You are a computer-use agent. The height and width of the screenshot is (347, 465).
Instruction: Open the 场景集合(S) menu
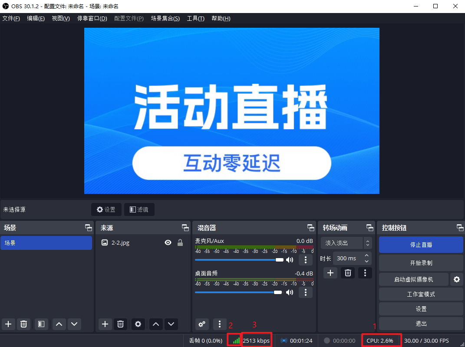[x=165, y=18]
